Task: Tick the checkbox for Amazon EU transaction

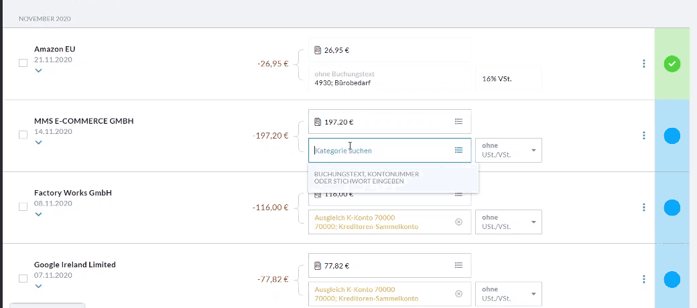Action: [x=23, y=63]
